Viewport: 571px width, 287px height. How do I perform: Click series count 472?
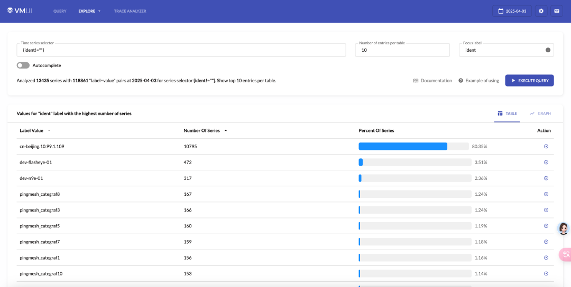pyautogui.click(x=188, y=162)
